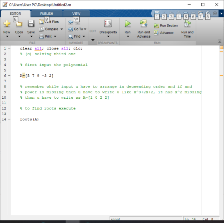The image size is (224, 223).
Task: Click the navigate Back arrow icon
Action: (70, 22)
